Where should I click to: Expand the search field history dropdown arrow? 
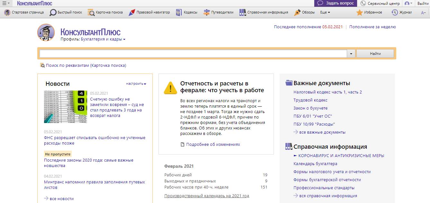click(x=351, y=54)
